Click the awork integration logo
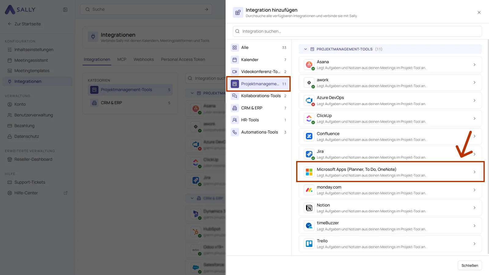Image resolution: width=489 pixels, height=275 pixels. click(309, 82)
